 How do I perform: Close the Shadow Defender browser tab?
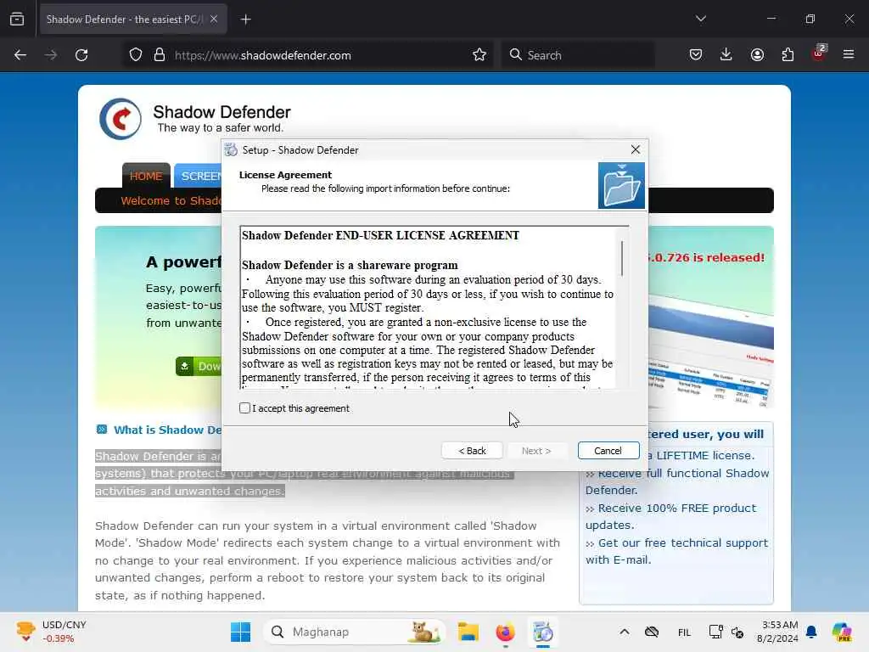[214, 19]
